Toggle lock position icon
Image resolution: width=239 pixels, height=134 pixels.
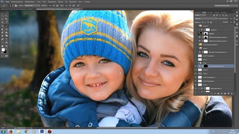[x=208, y=22]
